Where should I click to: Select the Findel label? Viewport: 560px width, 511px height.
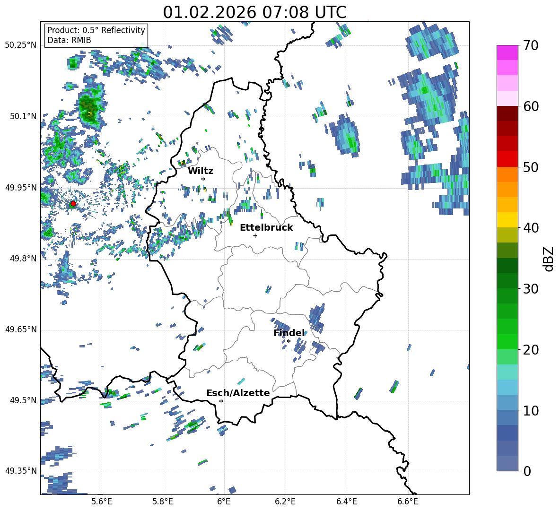[289, 333]
